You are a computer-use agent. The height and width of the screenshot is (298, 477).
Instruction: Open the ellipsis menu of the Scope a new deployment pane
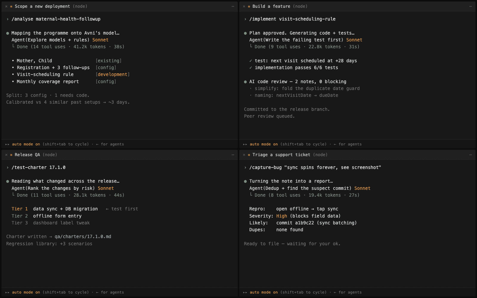pyautogui.click(x=233, y=6)
